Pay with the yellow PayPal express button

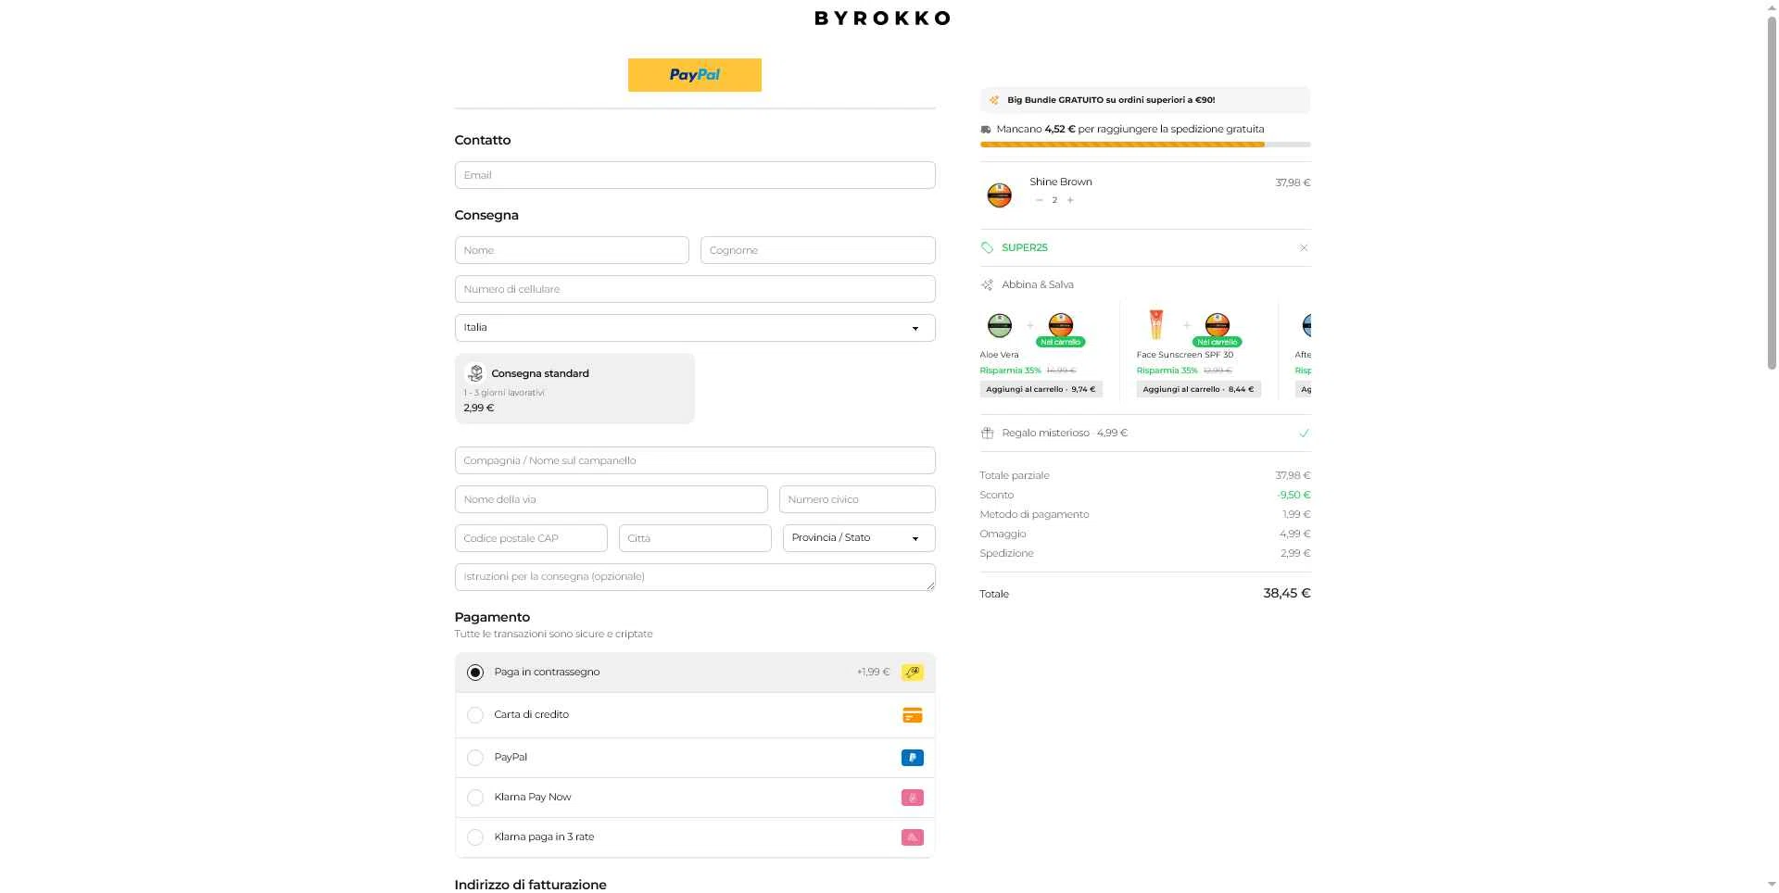pos(695,75)
